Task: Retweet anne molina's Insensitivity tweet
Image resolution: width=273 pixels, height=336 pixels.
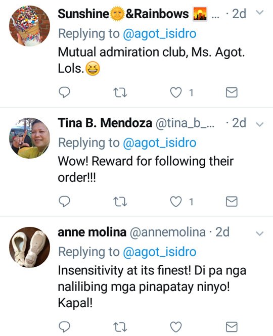Action: pos(120,327)
